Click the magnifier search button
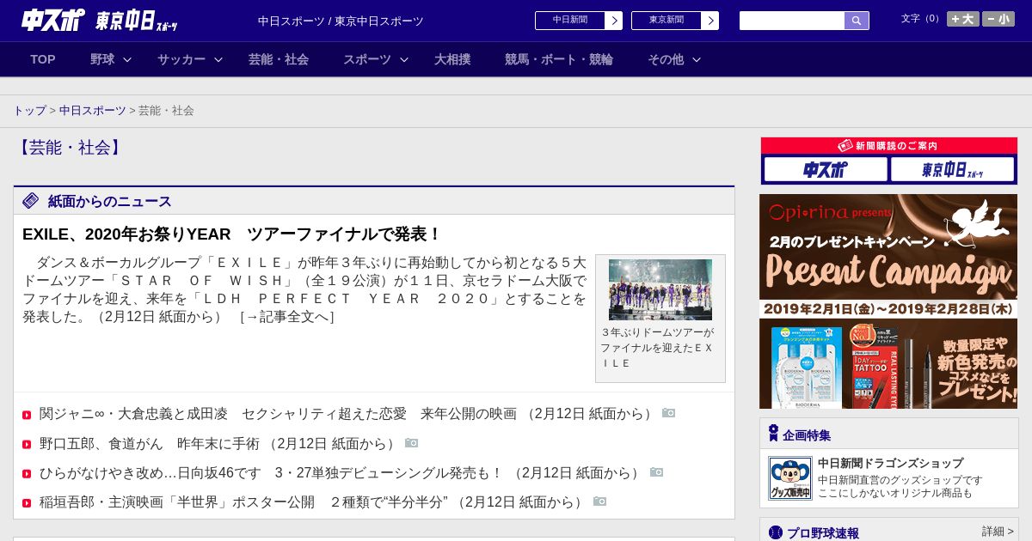1032x541 pixels. click(857, 21)
